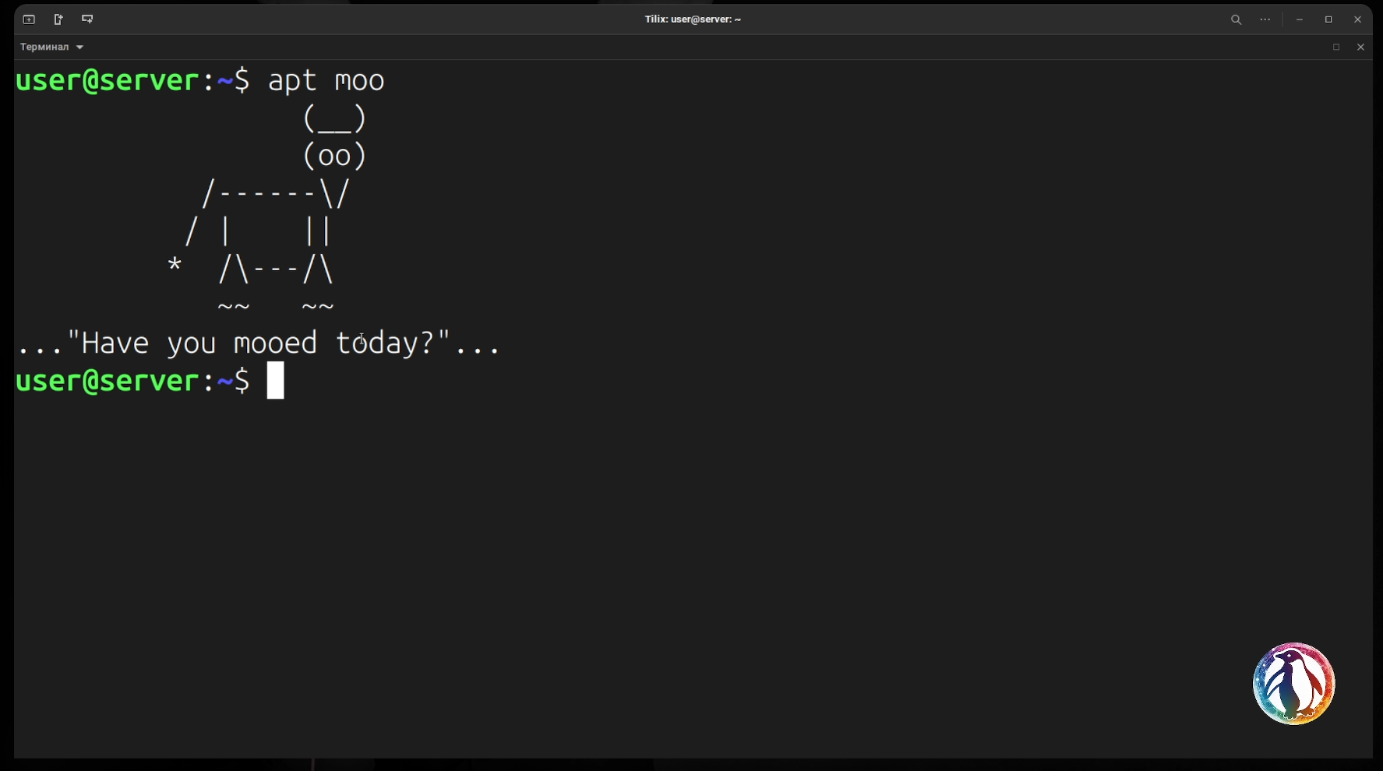
Task: Click the white block cursor at prompt
Action: click(276, 380)
